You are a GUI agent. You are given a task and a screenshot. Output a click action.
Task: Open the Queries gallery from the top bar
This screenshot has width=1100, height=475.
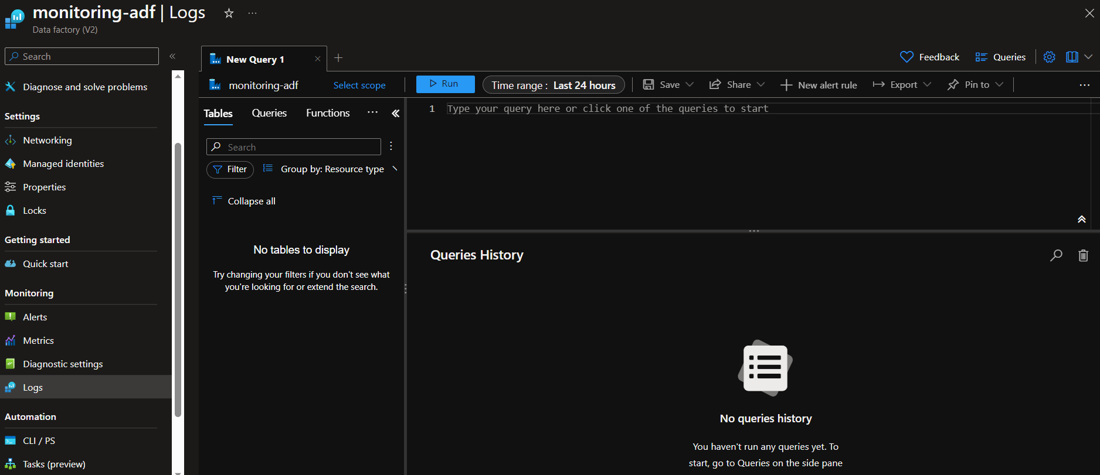[x=1000, y=57]
